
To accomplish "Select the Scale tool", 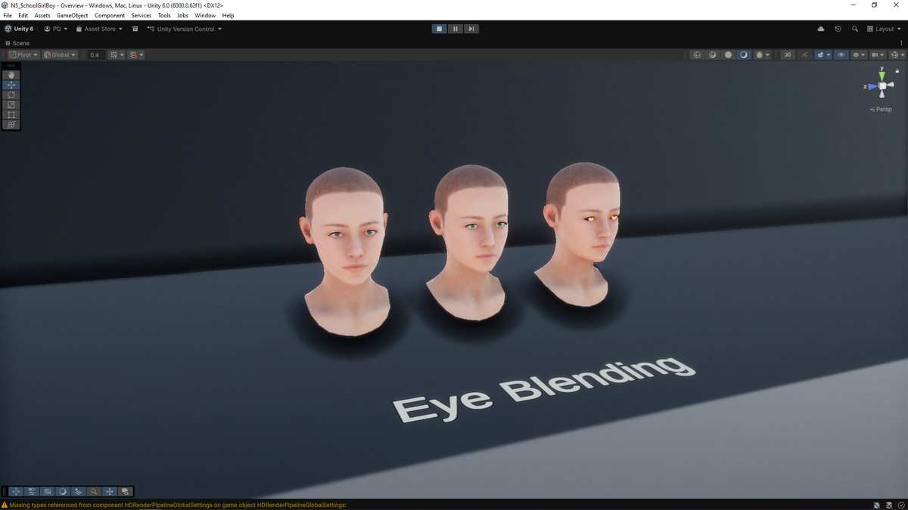I will [x=11, y=104].
